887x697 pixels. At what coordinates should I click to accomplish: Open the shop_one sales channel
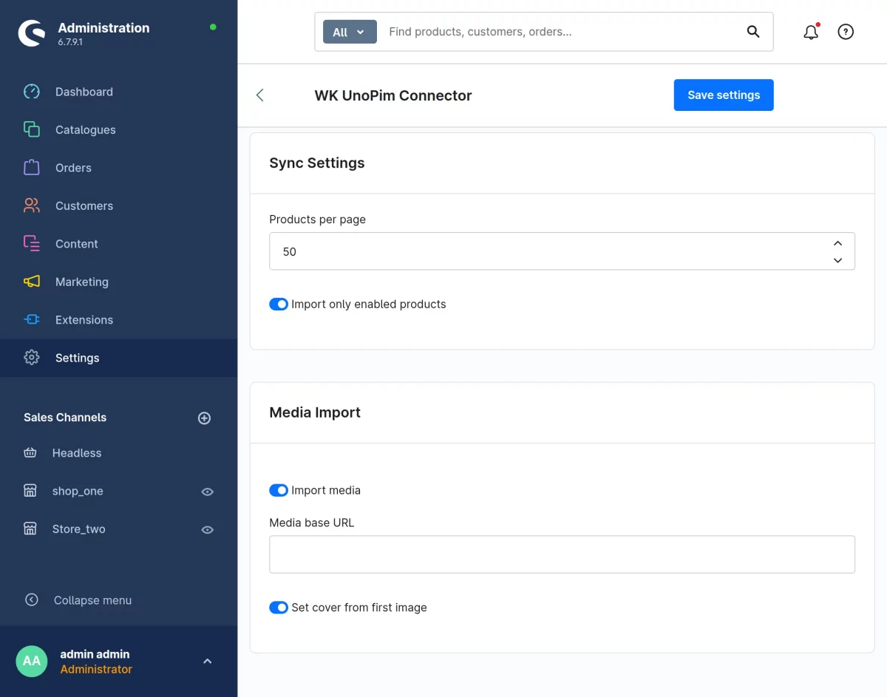pyautogui.click(x=78, y=491)
